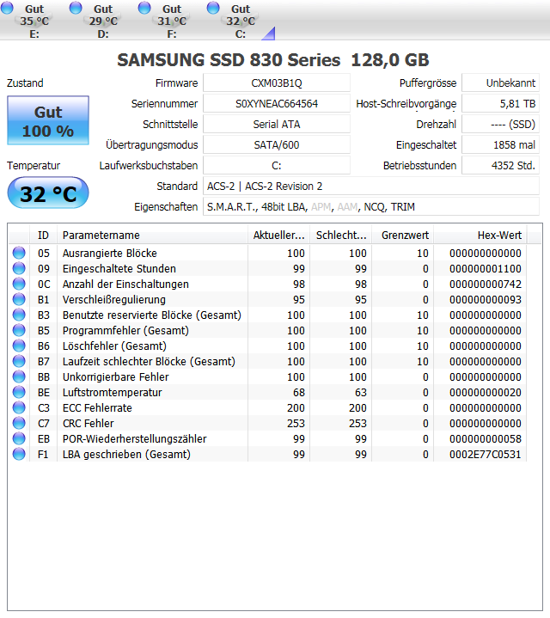Click the Host-Schreibvorgänge value 5,81 TB

coord(500,104)
